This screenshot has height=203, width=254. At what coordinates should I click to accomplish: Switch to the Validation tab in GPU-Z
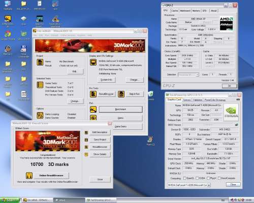tap(198, 100)
